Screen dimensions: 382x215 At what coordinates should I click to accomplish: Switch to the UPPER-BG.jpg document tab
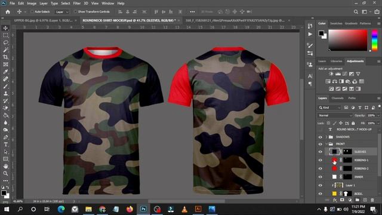[x=44, y=20]
